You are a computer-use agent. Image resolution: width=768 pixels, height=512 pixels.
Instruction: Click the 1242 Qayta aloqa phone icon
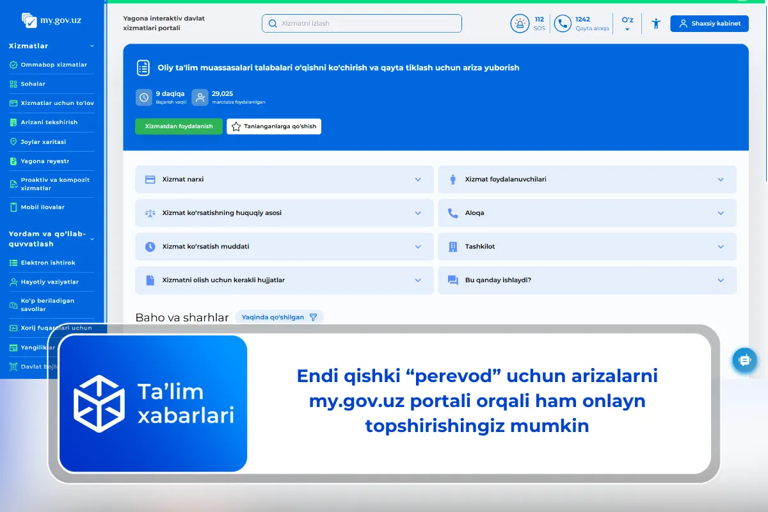pyautogui.click(x=563, y=23)
